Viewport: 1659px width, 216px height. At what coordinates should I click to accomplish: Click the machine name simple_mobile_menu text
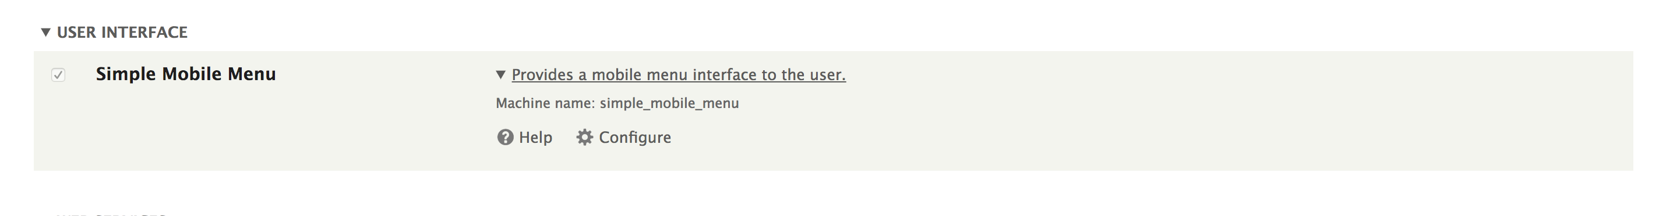point(669,103)
